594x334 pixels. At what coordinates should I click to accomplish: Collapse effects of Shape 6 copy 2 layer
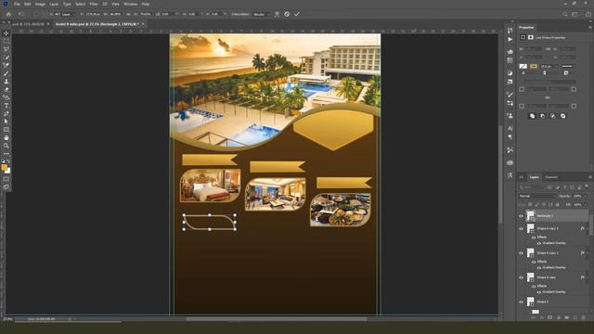coord(588,253)
